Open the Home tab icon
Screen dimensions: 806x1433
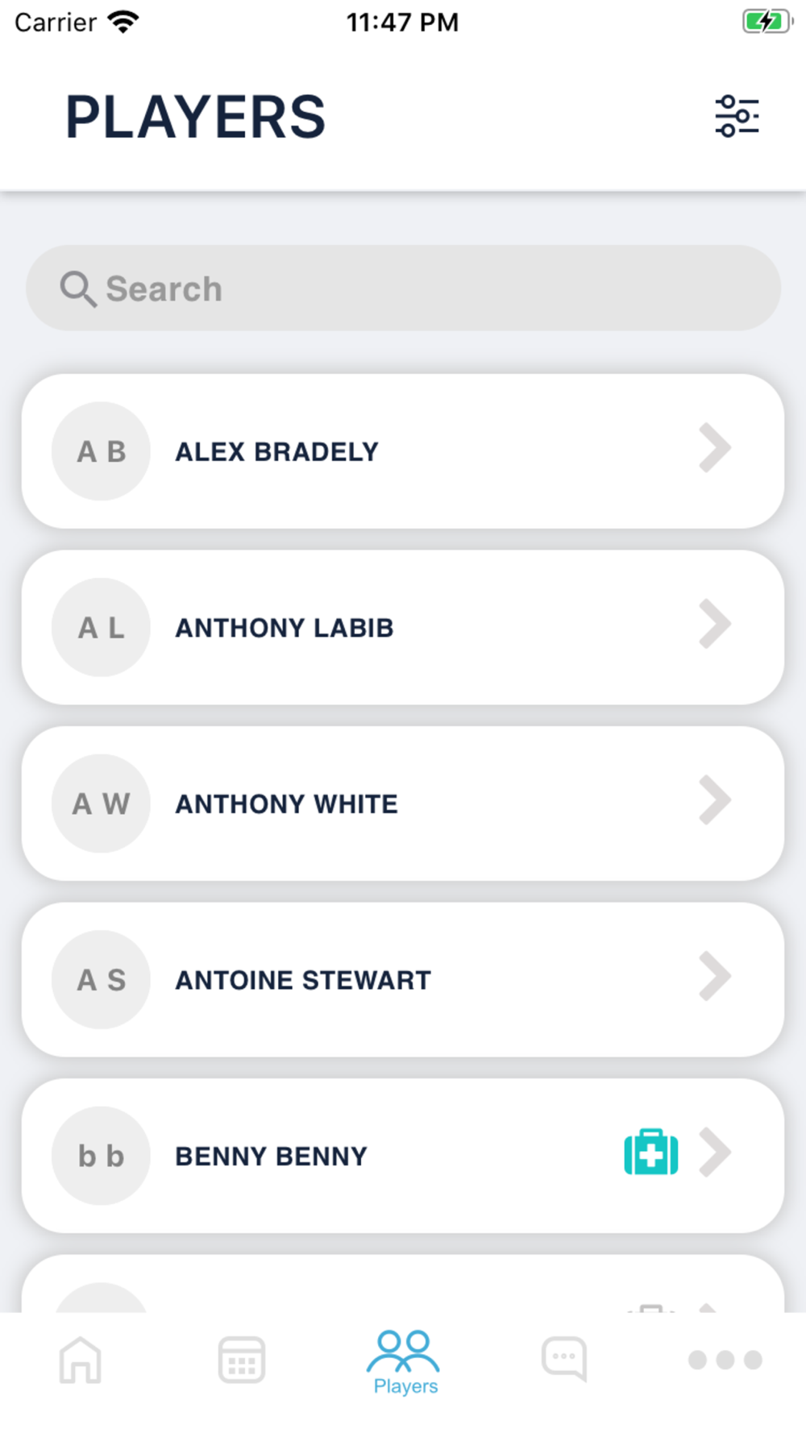[x=81, y=1360]
